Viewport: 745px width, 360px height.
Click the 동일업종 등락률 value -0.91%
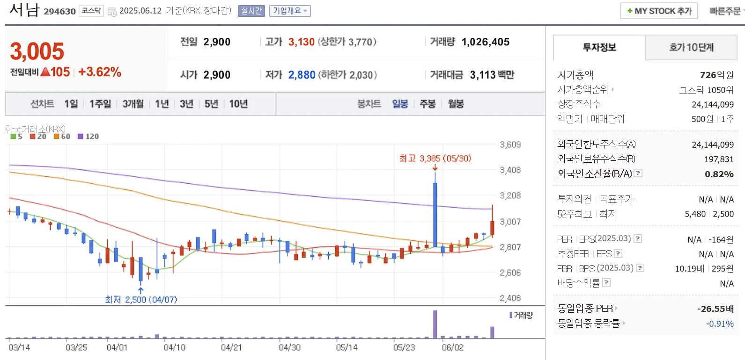tap(720, 324)
